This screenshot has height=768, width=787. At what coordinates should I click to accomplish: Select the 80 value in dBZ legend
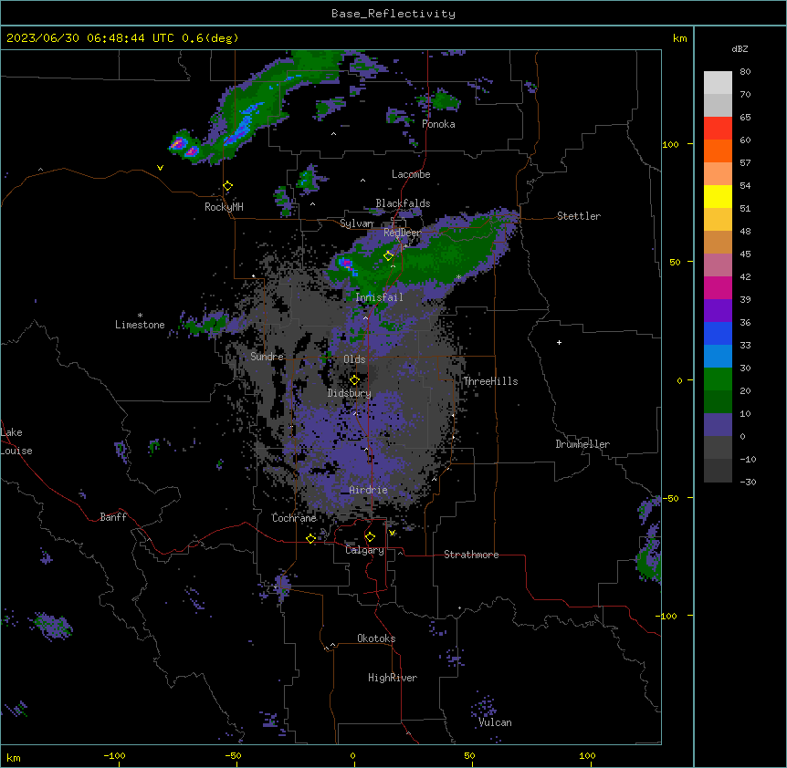(x=745, y=72)
